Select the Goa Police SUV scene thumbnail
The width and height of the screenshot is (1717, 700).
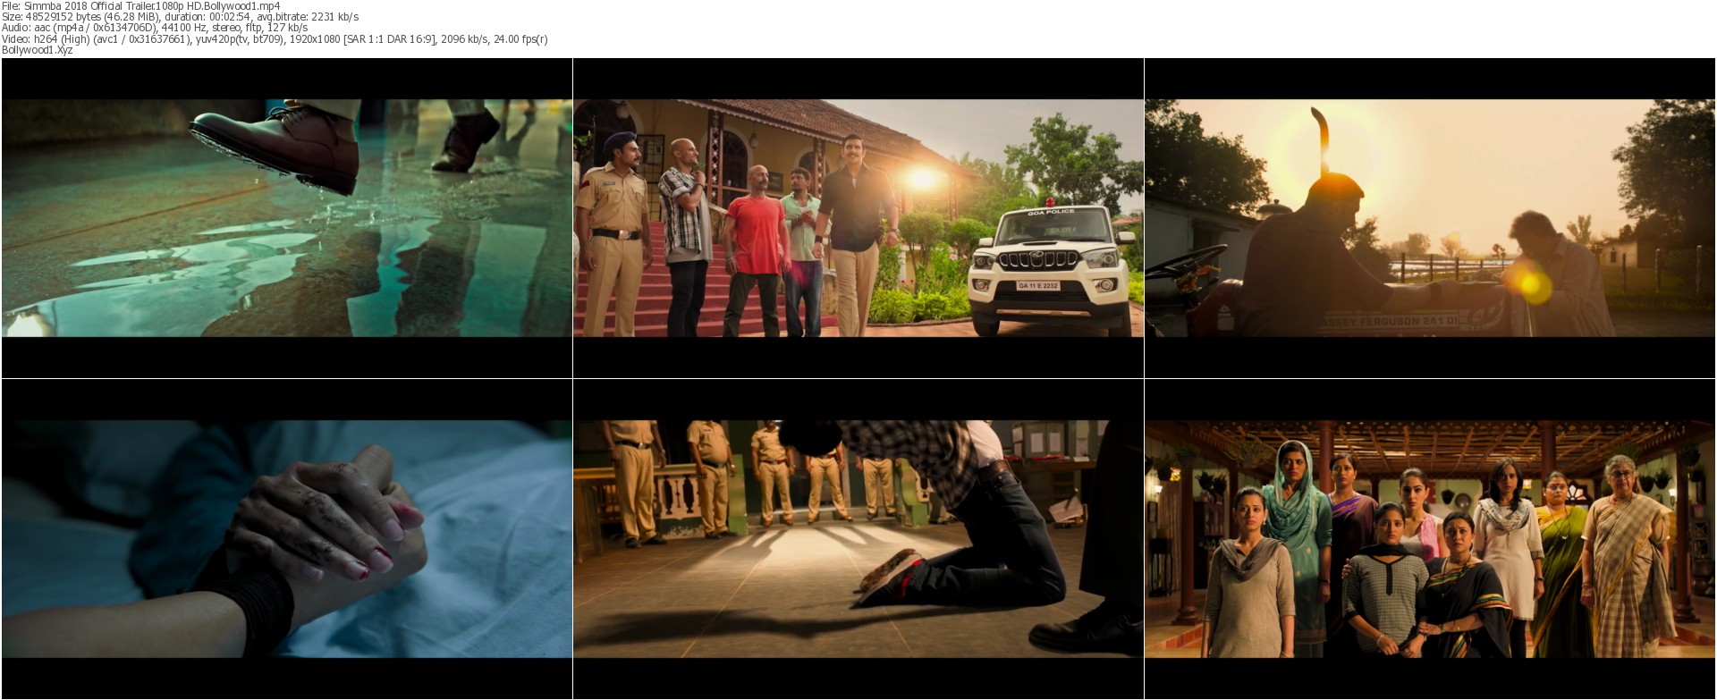pos(858,218)
